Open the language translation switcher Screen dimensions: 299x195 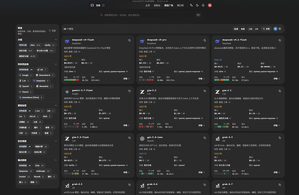point(191,5)
